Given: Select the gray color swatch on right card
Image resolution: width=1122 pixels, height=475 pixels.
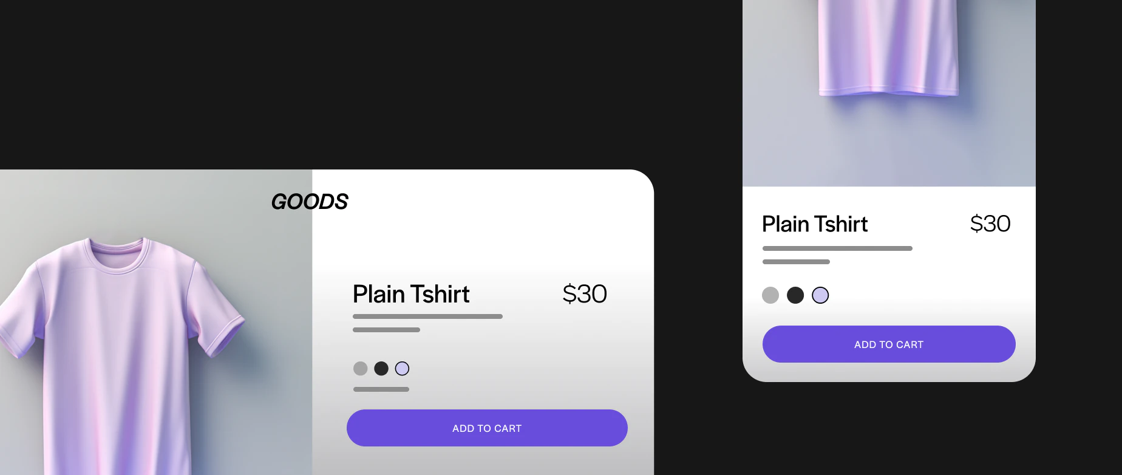Looking at the screenshot, I should (x=770, y=295).
